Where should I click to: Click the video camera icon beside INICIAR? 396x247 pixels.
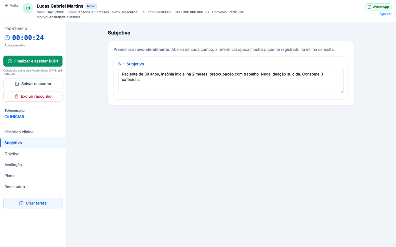pos(7,117)
